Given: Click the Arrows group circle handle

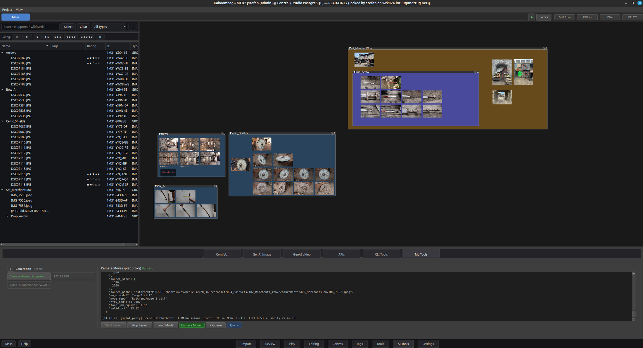Looking at the screenshot, I should tap(222, 134).
